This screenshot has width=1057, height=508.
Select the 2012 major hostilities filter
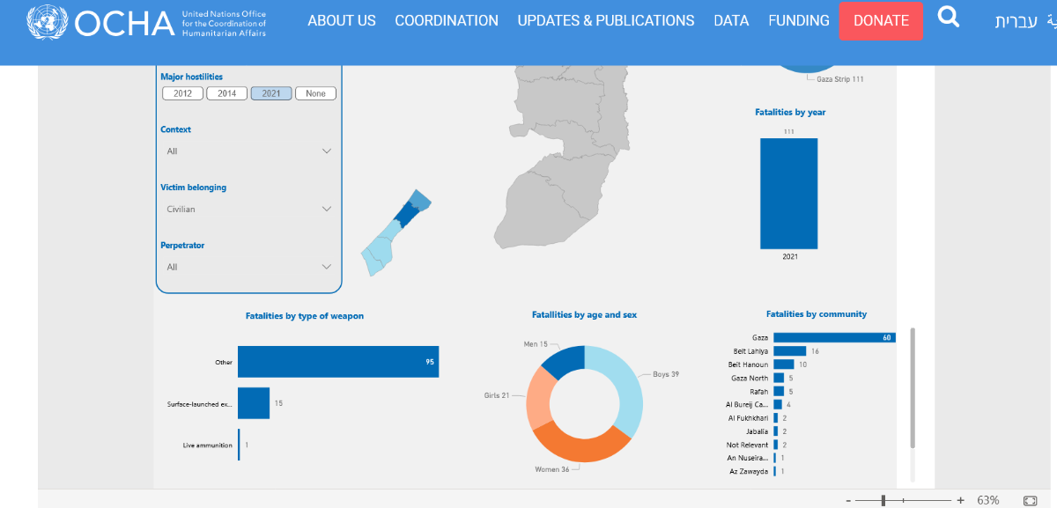(x=182, y=93)
